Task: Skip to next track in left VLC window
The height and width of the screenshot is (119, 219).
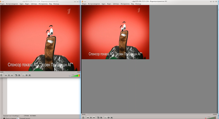Action: [12, 75]
